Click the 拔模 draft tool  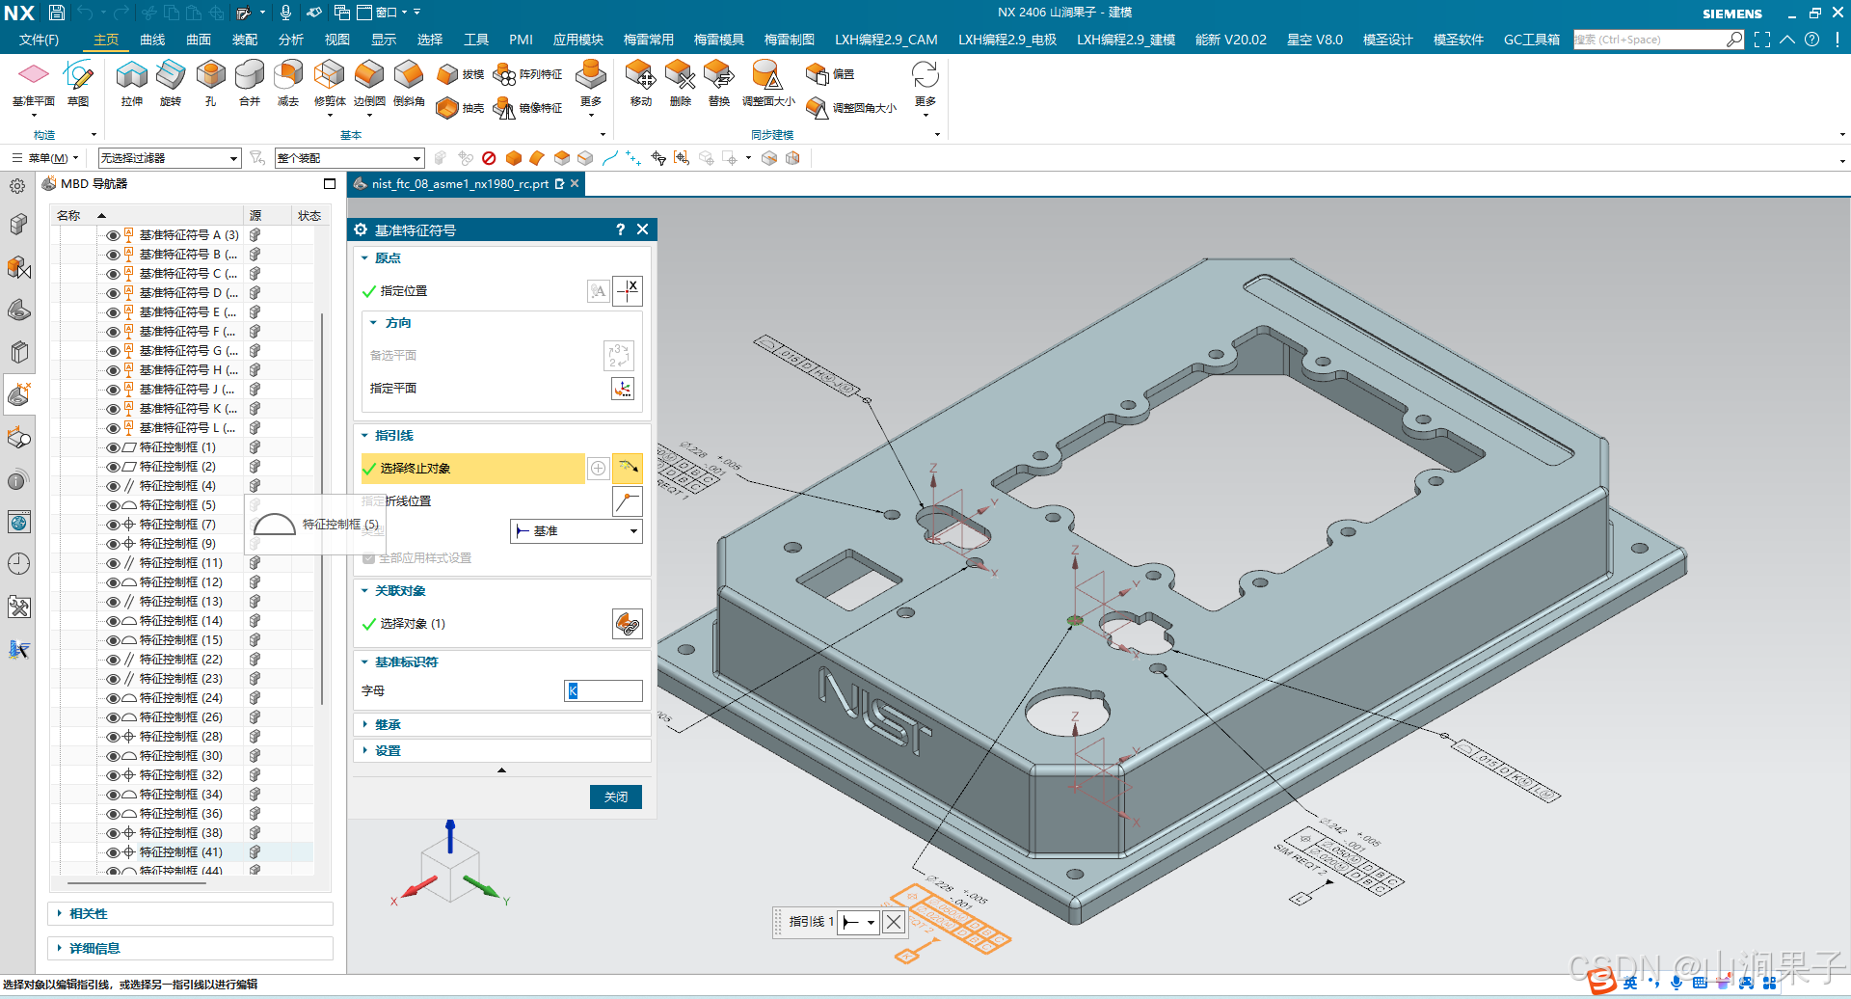[460, 74]
